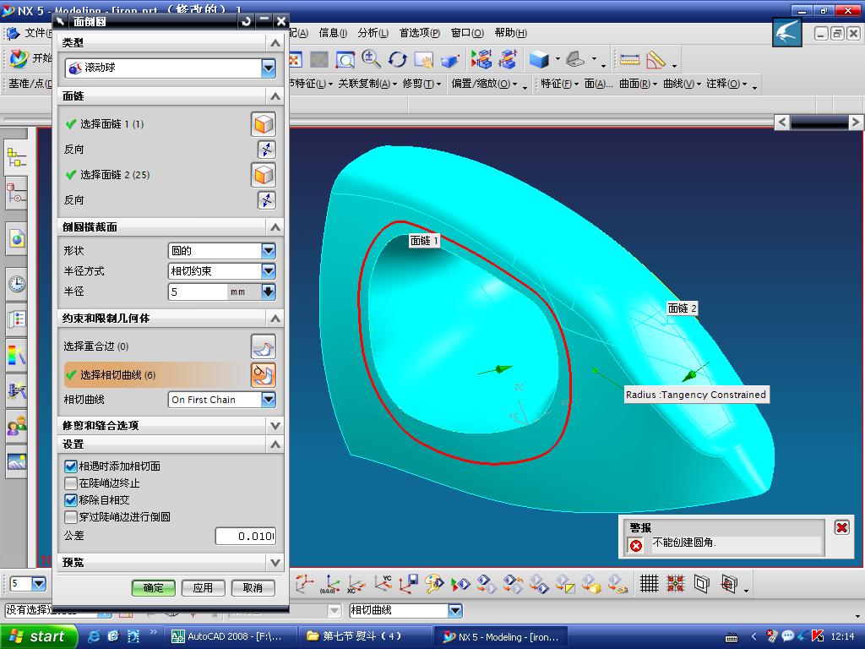Screen dimensions: 865x649
Task: Click the select coincident edges icon
Action: [264, 346]
